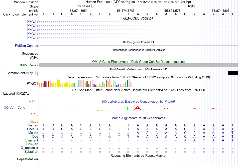This screenshot has width=238, height=165.
Task: Click the 100 Vert. Cons label
Action: (14, 107)
